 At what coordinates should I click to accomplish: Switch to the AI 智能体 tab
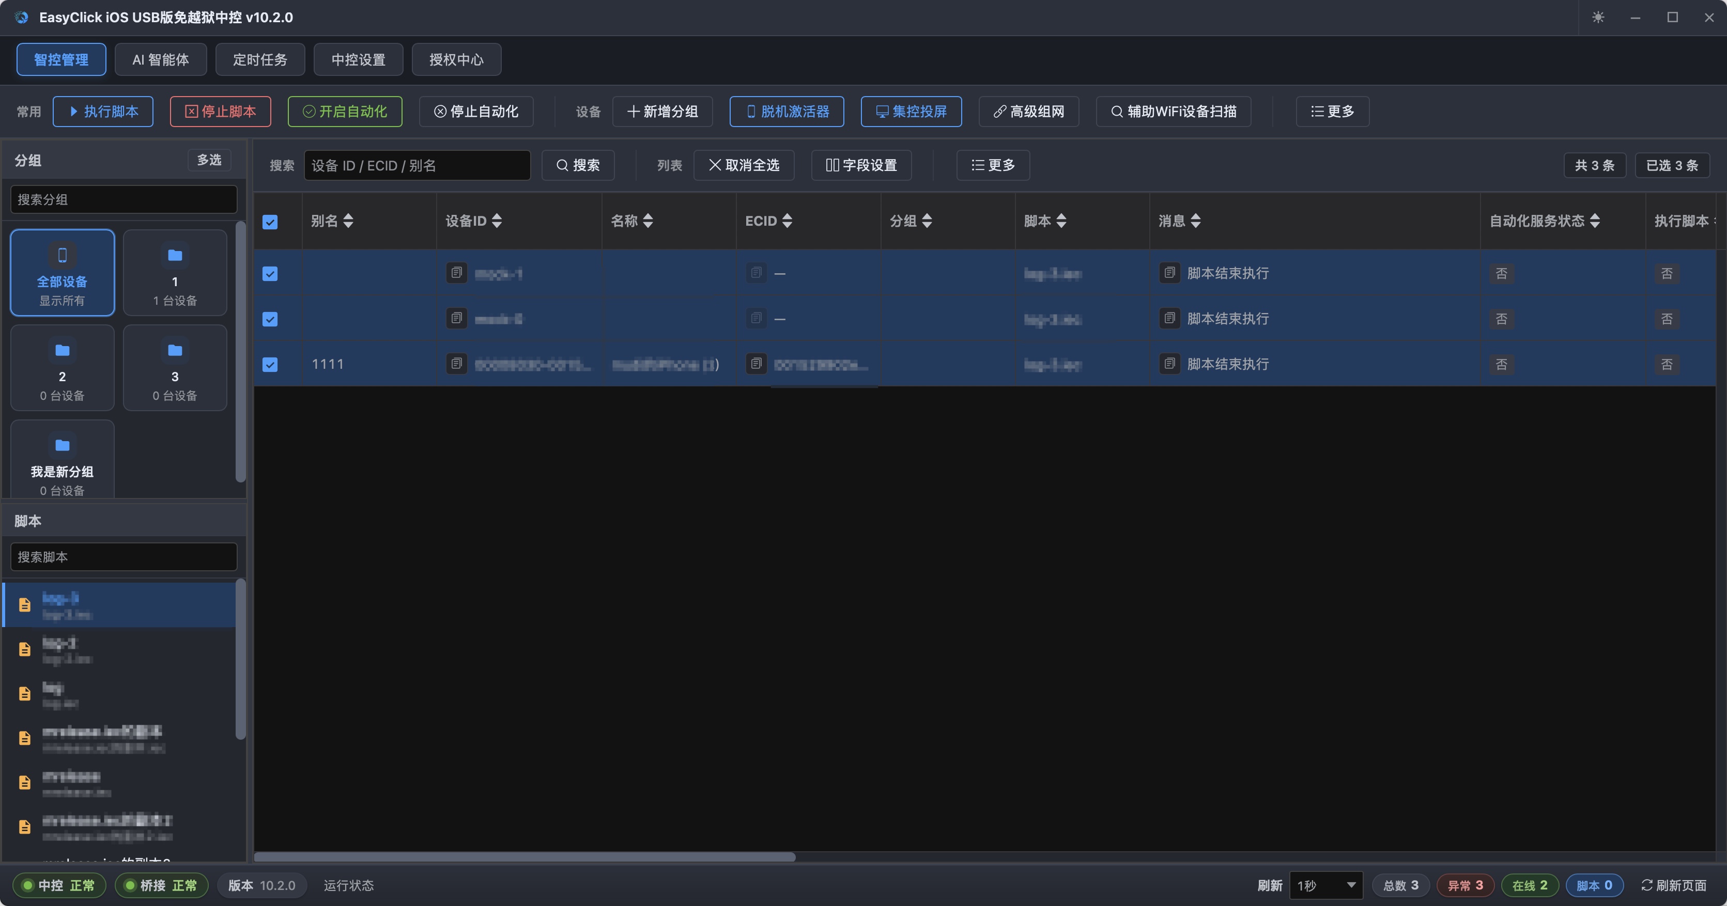coord(161,59)
